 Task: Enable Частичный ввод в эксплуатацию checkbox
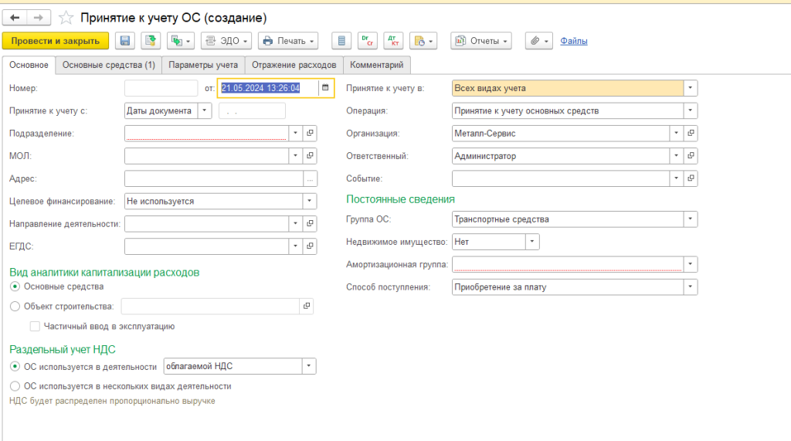pos(35,327)
